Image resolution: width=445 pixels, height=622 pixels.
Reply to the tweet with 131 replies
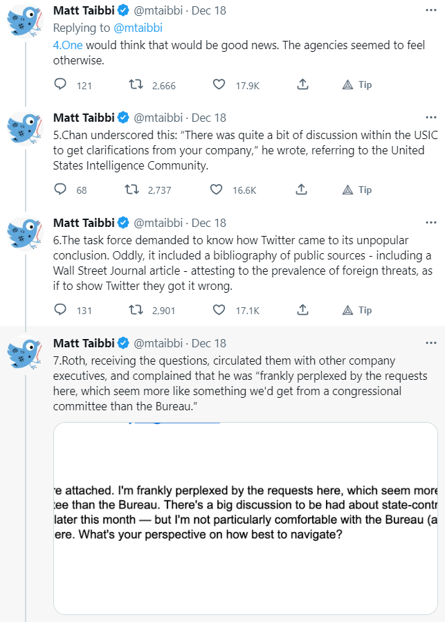tap(60, 310)
